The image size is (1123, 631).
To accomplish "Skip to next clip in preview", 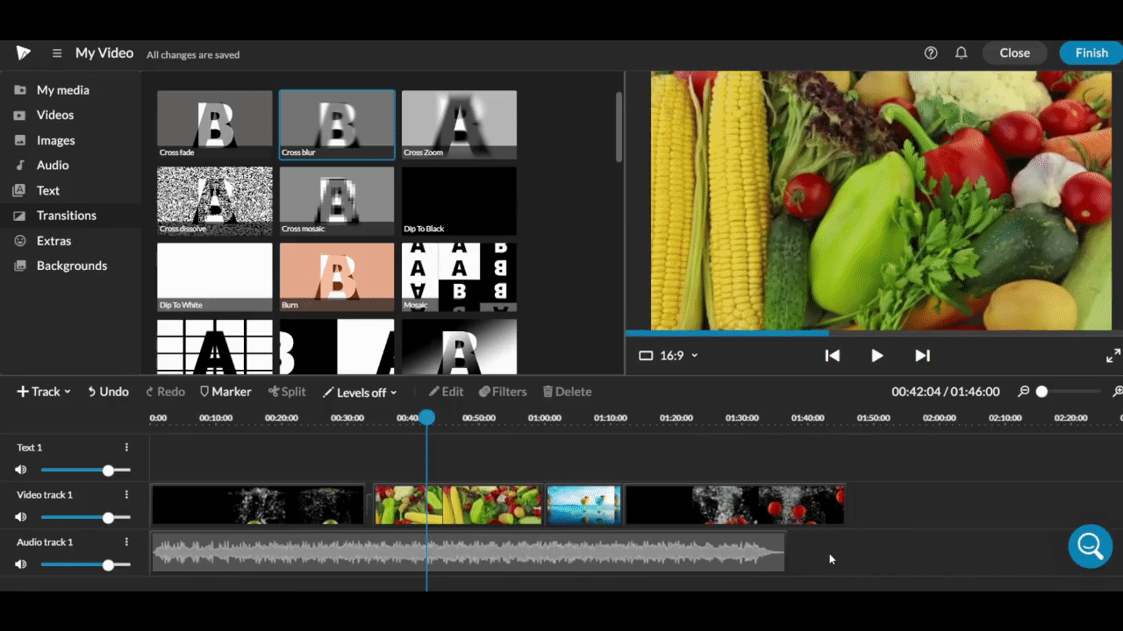I will 922,356.
